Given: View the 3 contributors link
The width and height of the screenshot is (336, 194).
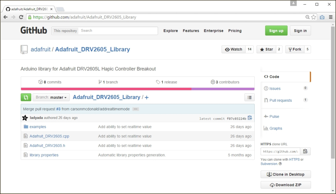Looking at the screenshot, I should [x=225, y=82].
